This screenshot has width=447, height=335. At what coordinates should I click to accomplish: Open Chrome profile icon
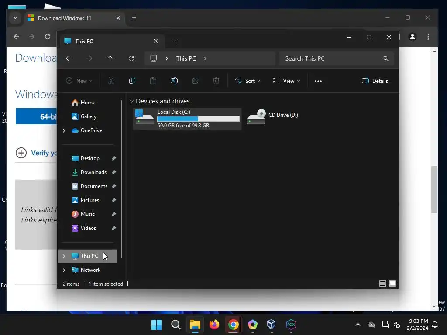(x=412, y=37)
